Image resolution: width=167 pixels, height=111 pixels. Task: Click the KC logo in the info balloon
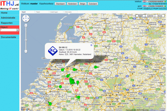[53, 51]
